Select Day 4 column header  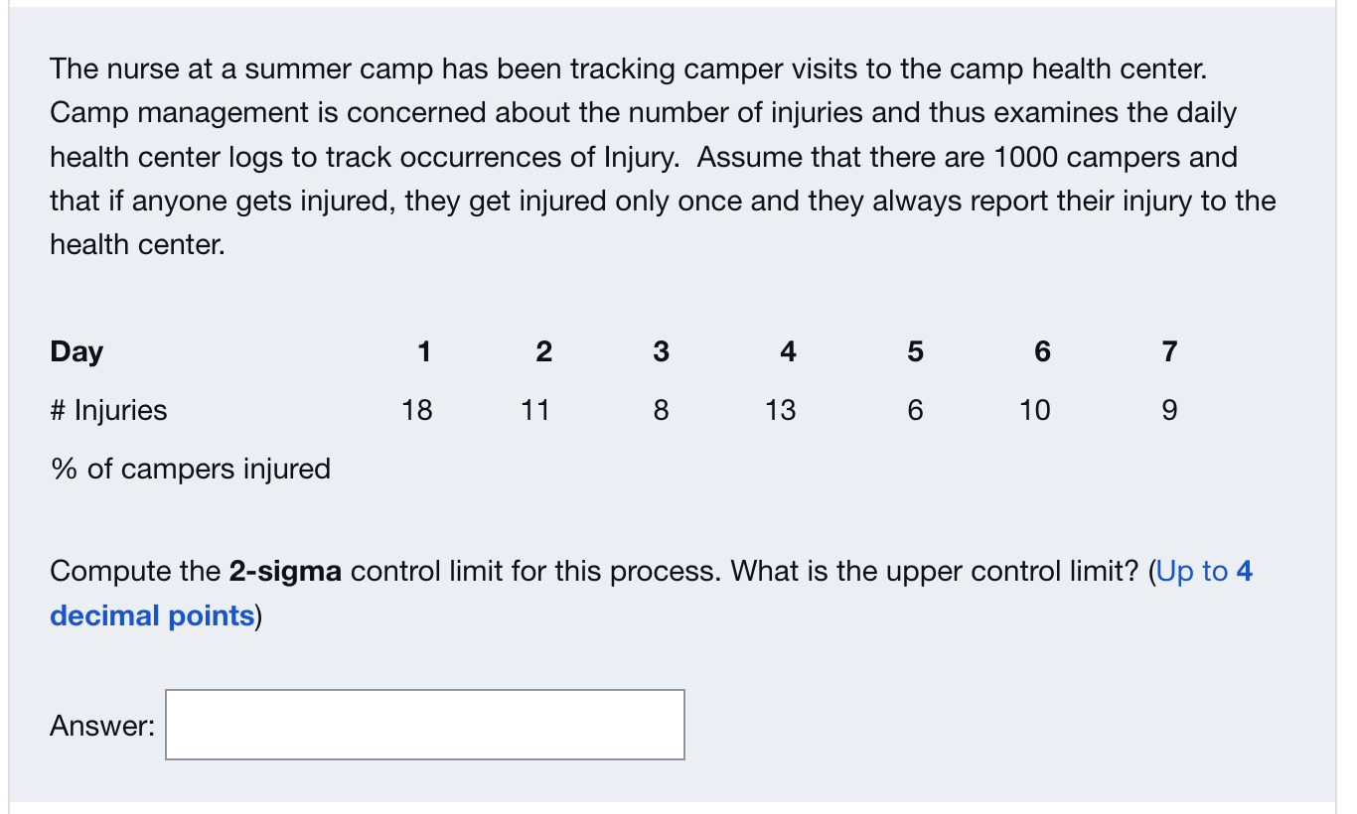787,351
